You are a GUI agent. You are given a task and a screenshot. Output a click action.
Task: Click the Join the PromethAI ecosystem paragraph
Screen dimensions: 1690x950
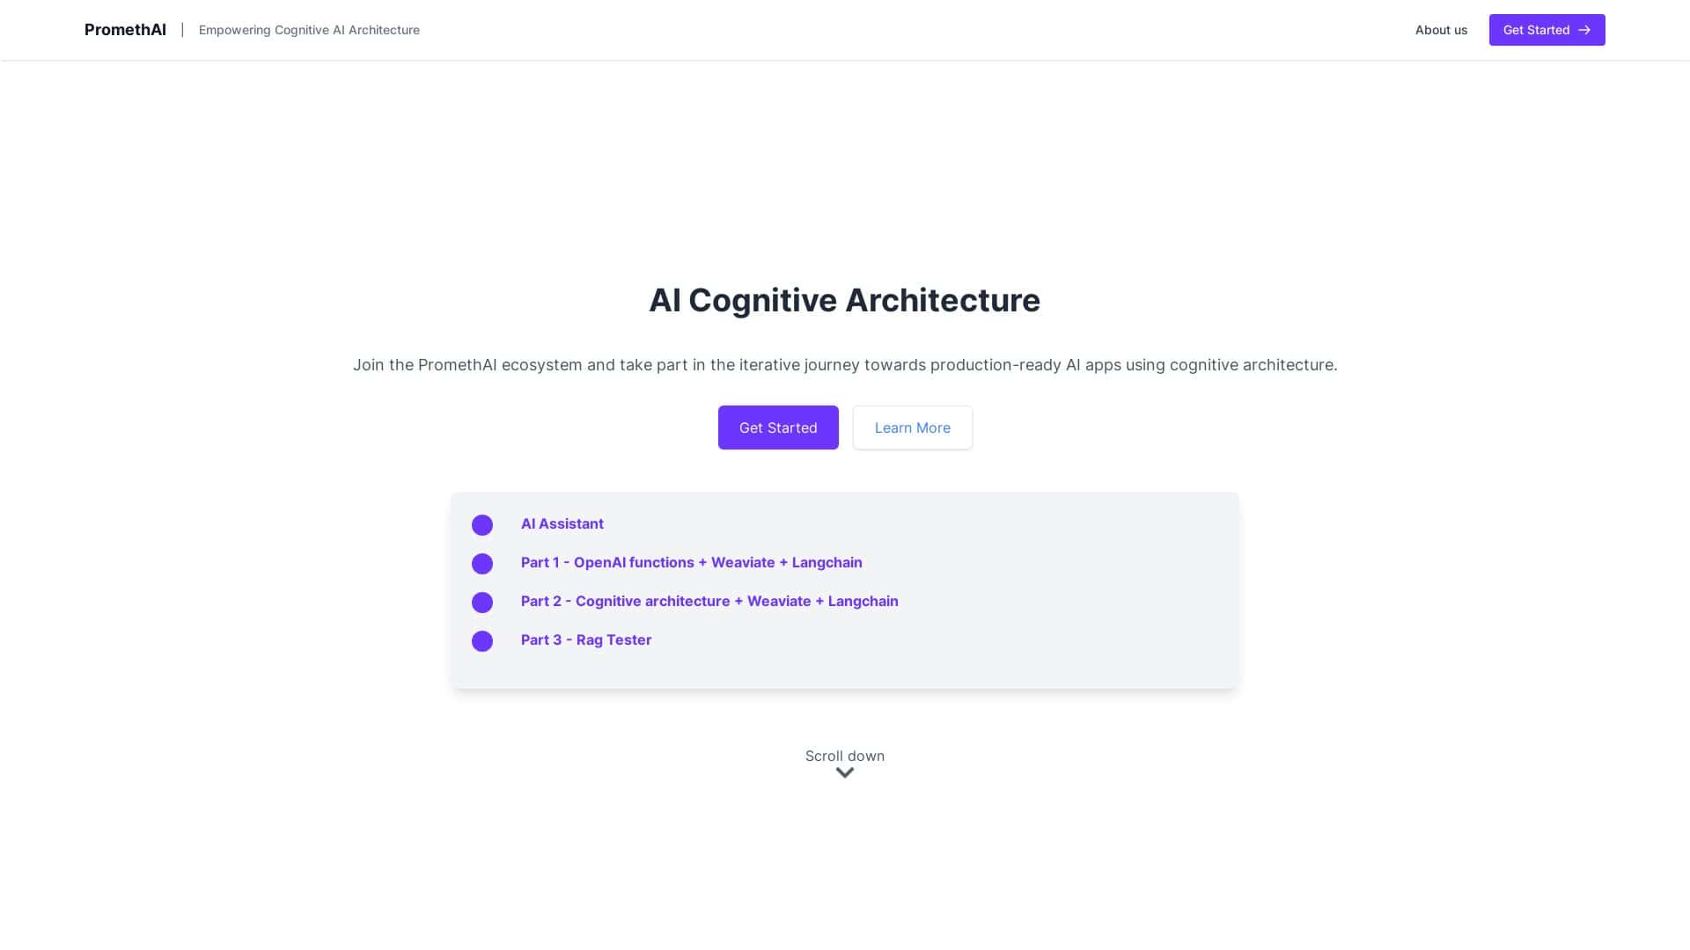click(844, 365)
